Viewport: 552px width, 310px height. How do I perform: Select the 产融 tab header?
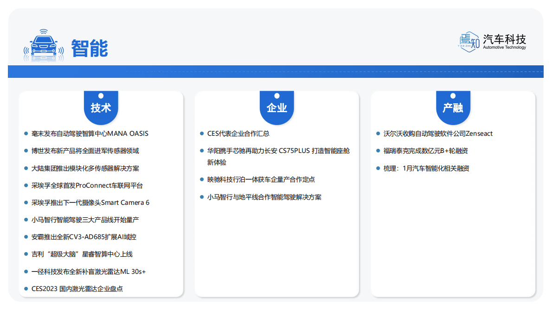pyautogui.click(x=453, y=108)
